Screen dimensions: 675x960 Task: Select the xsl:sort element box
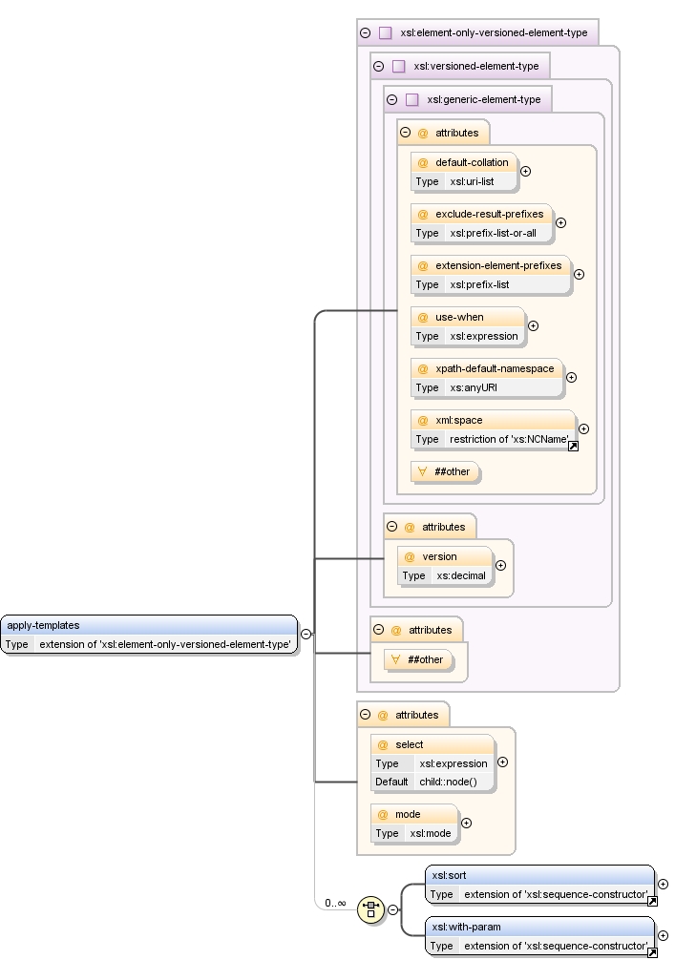tap(539, 885)
